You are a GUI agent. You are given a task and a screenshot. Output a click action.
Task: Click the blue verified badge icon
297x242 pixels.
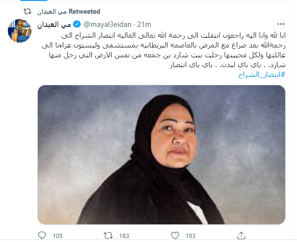[x=77, y=24]
